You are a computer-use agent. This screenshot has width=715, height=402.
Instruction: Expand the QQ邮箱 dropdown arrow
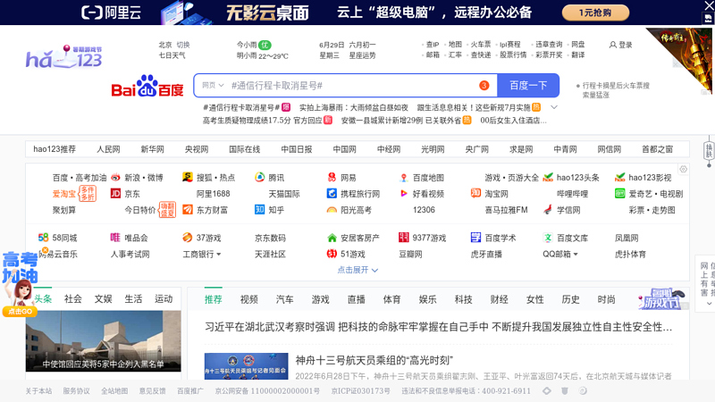pos(576,255)
